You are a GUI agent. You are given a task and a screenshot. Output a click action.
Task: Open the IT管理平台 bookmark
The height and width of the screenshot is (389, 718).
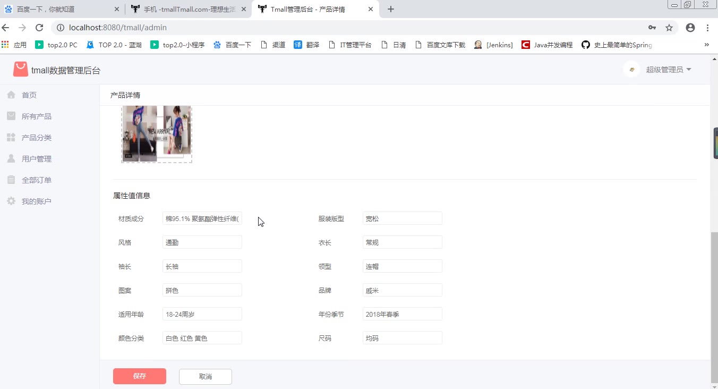coord(350,45)
